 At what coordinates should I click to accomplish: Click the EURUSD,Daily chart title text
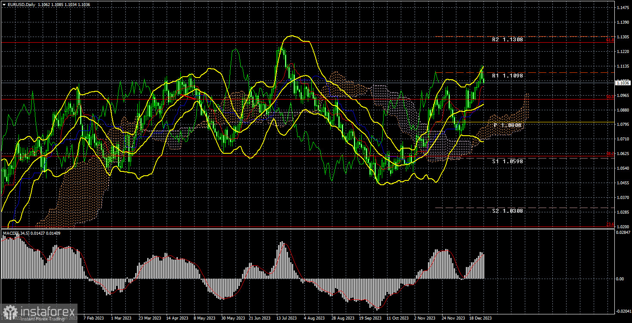[21, 4]
